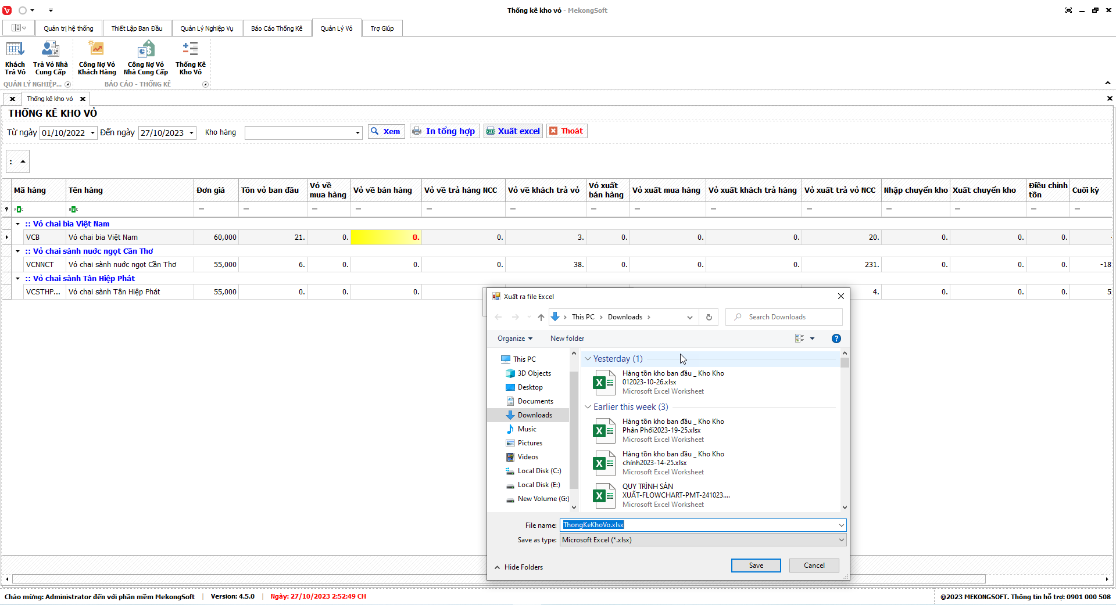Screen dimensions: 1116x605
Task: Click the help icon in save dialog
Action: click(836, 338)
